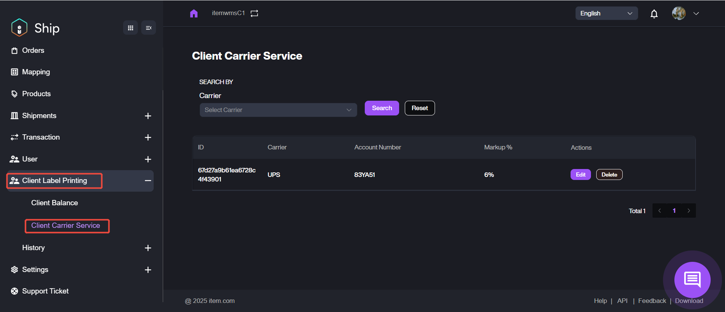Screen dimensions: 725x312
Task: Open the chat support bubble
Action: 692,280
